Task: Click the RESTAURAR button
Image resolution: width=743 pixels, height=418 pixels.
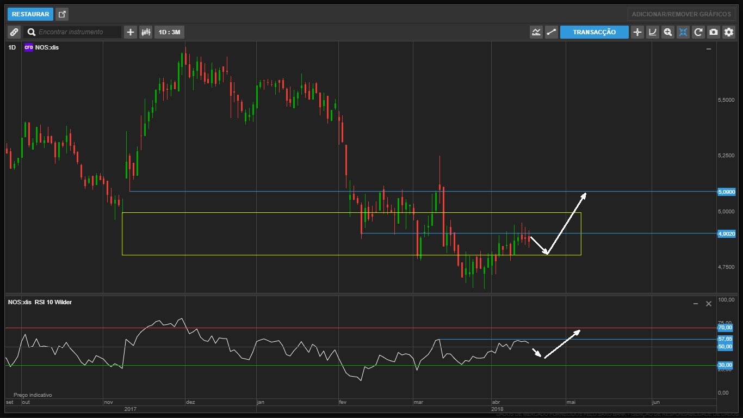Action: click(x=30, y=14)
